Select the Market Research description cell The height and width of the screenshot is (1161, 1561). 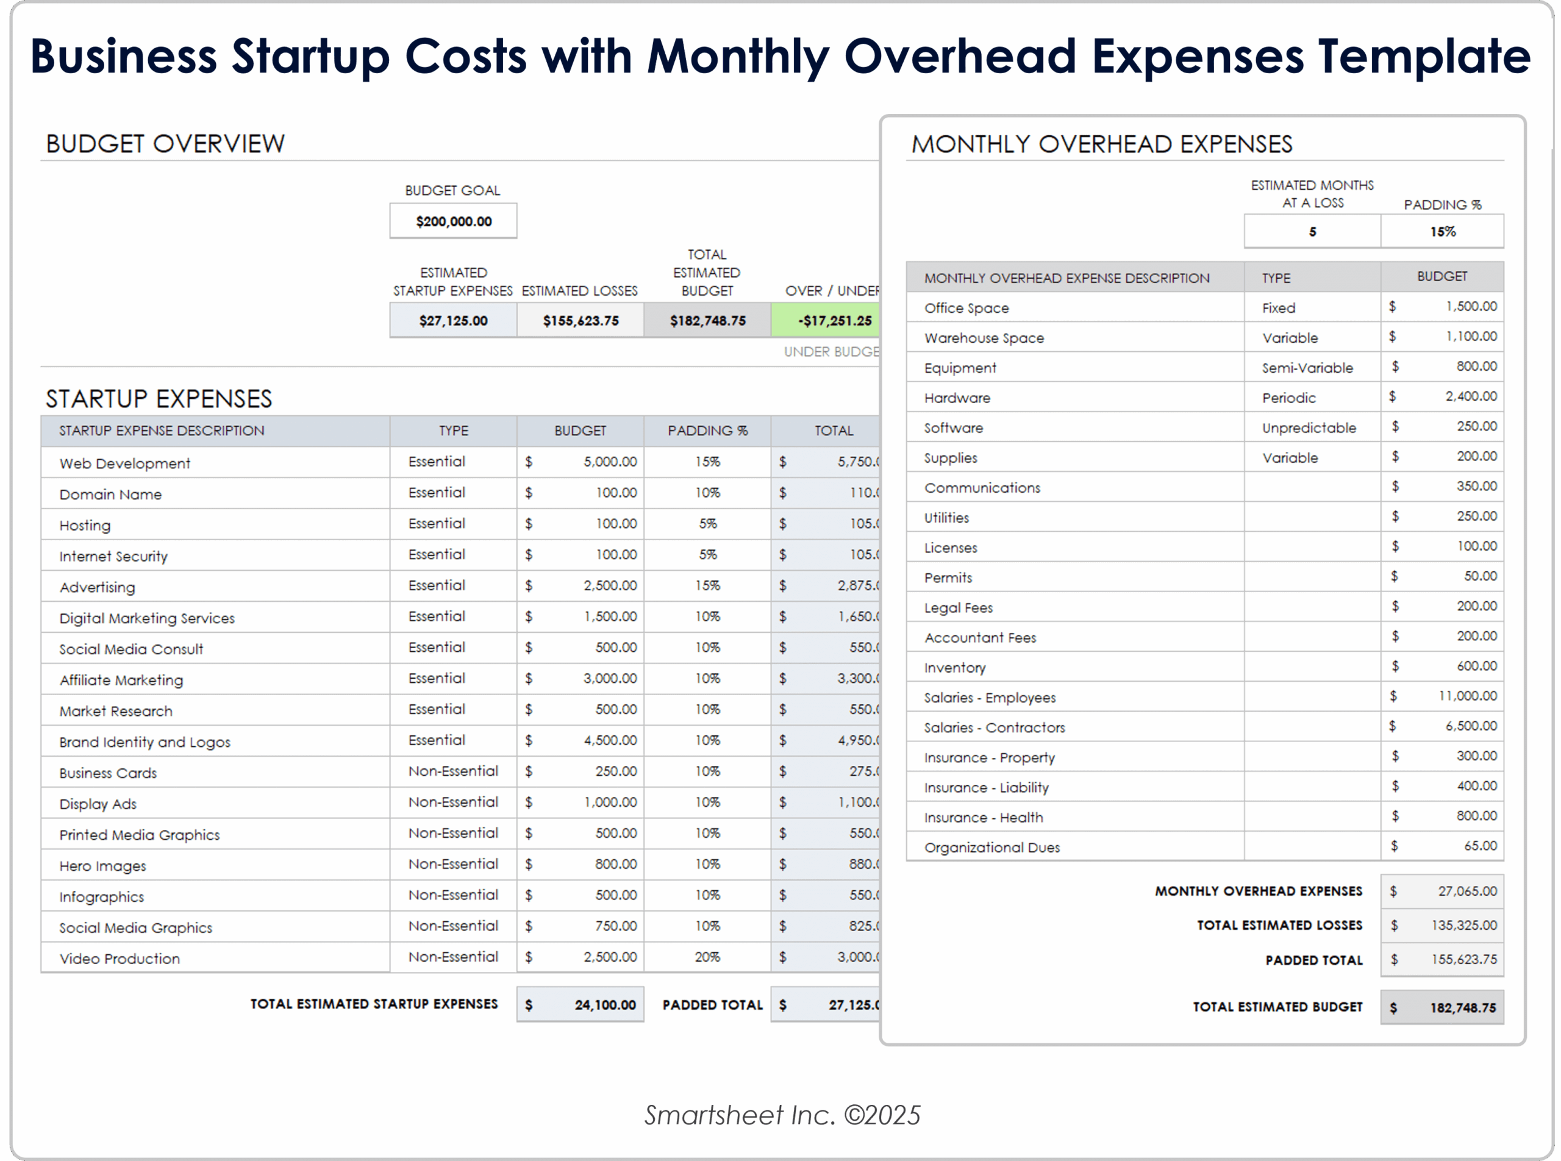point(215,710)
